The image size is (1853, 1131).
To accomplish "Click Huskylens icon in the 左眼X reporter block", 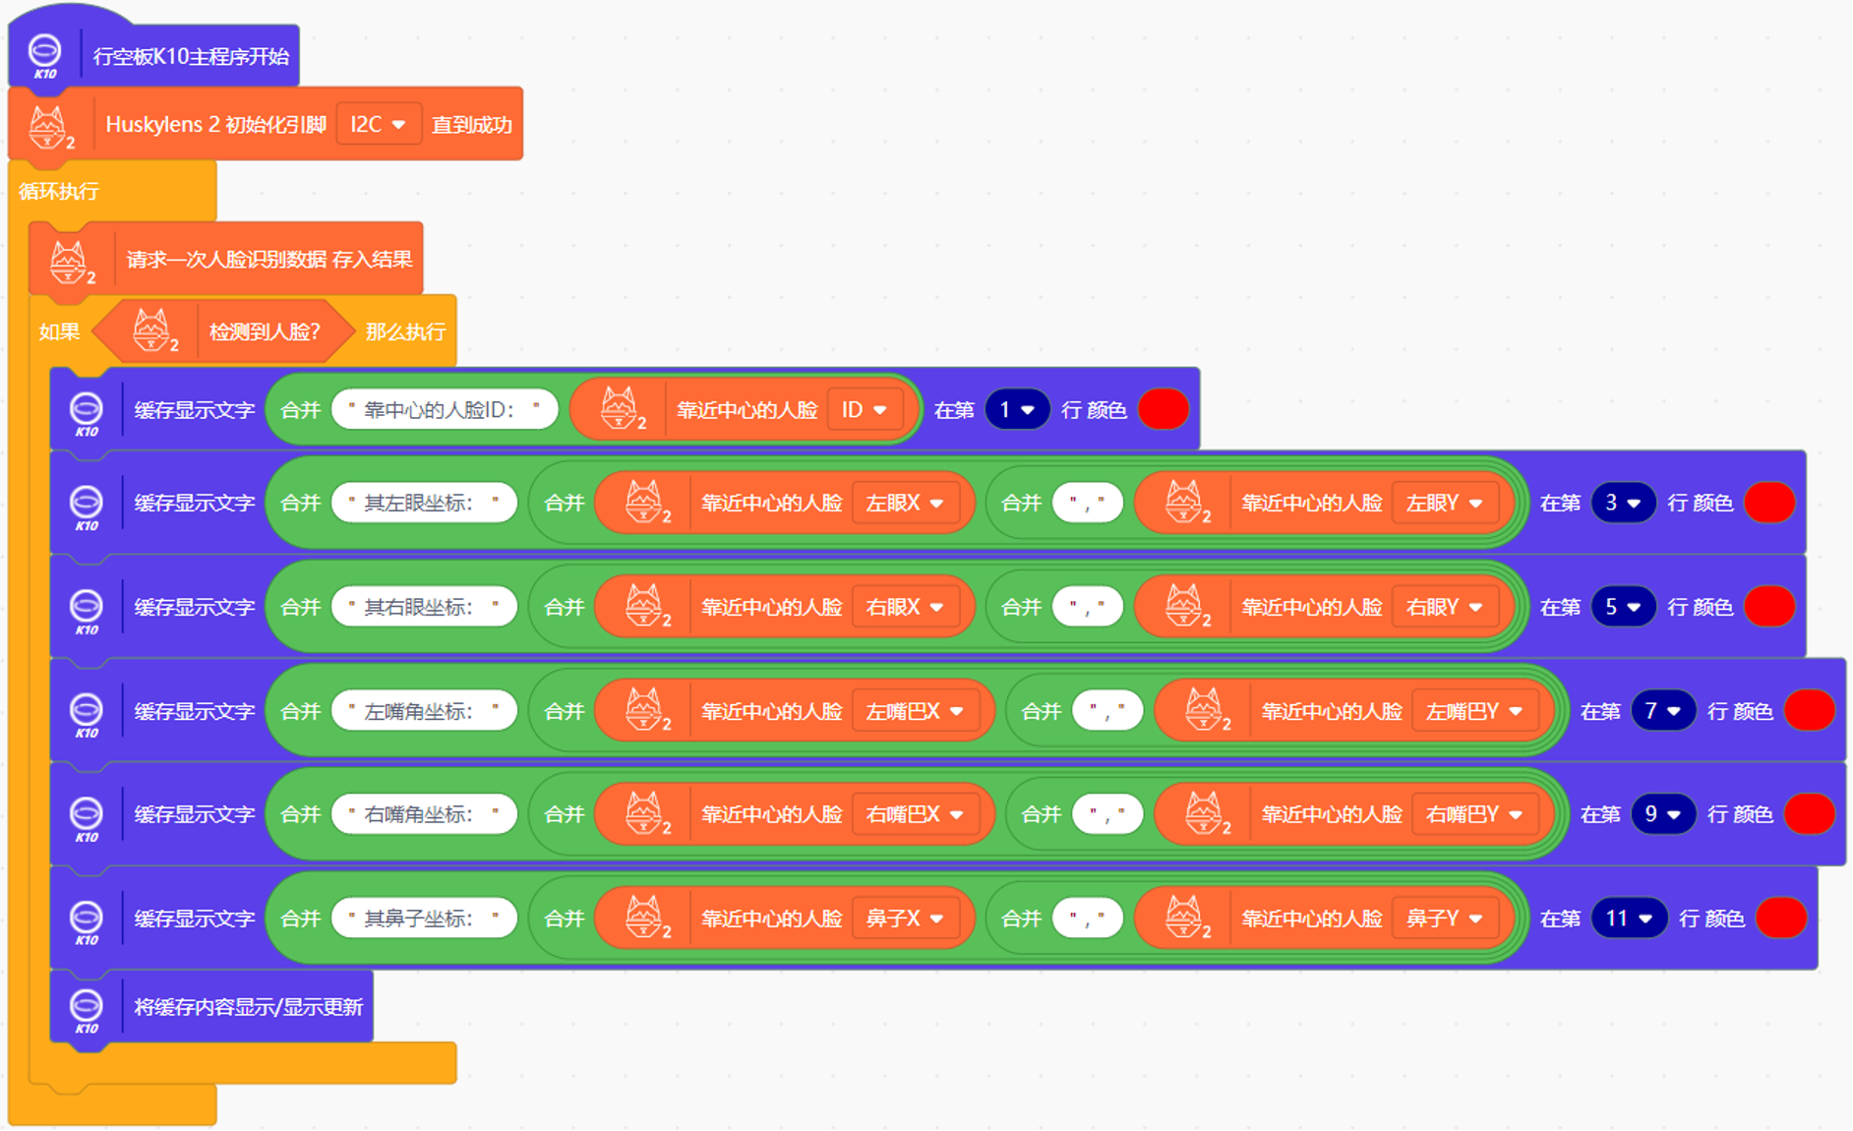I will 645,503.
